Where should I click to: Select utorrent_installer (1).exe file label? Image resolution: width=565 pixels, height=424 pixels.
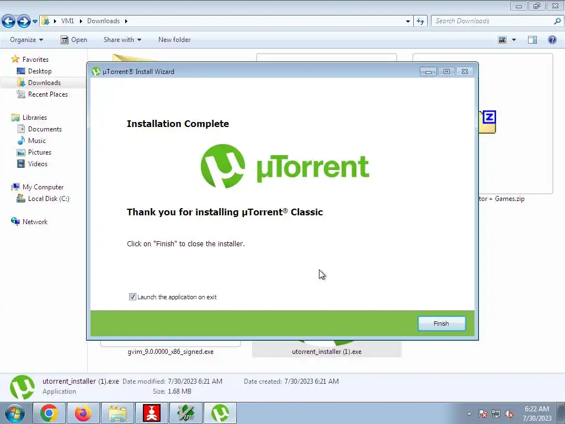click(327, 352)
